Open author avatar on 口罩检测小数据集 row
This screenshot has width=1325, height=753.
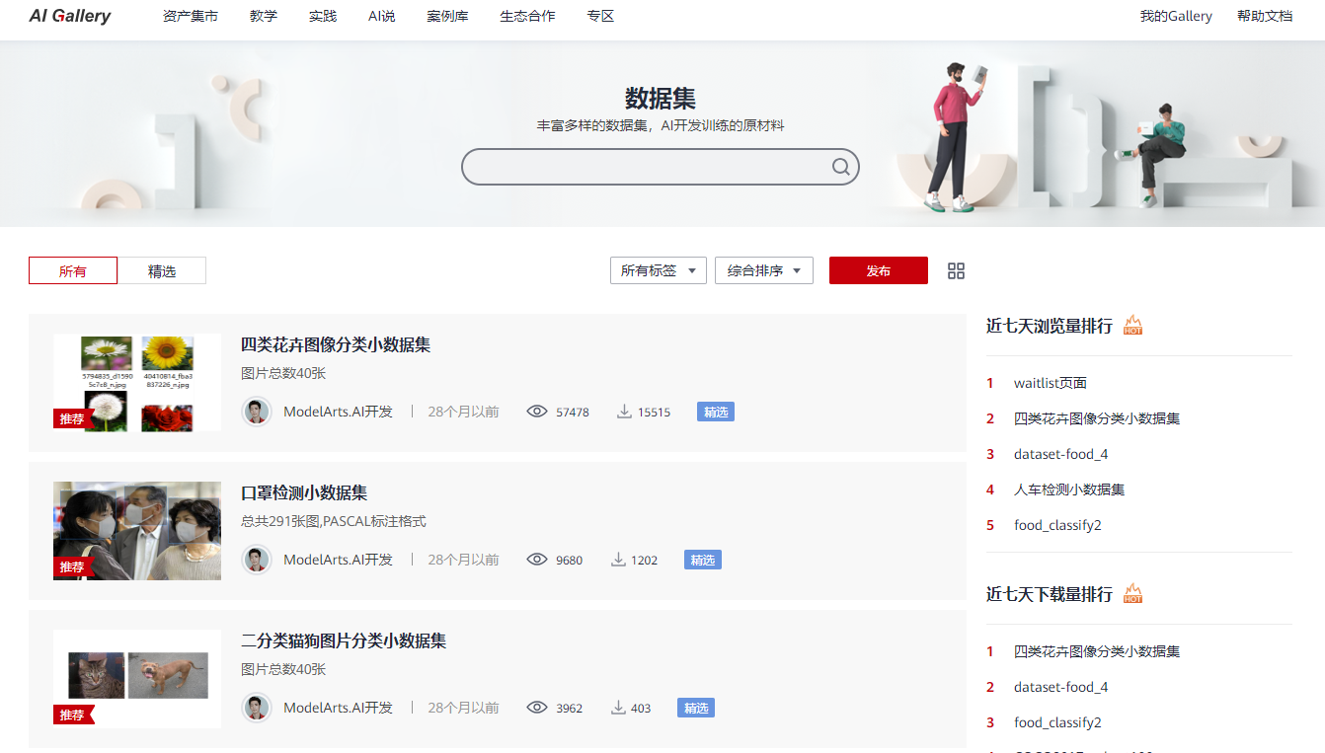point(257,560)
